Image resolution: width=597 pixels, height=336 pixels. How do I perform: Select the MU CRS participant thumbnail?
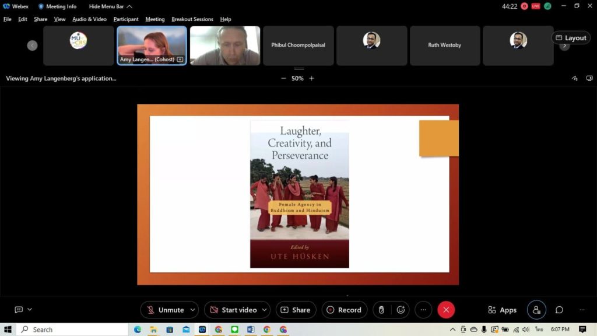point(79,45)
